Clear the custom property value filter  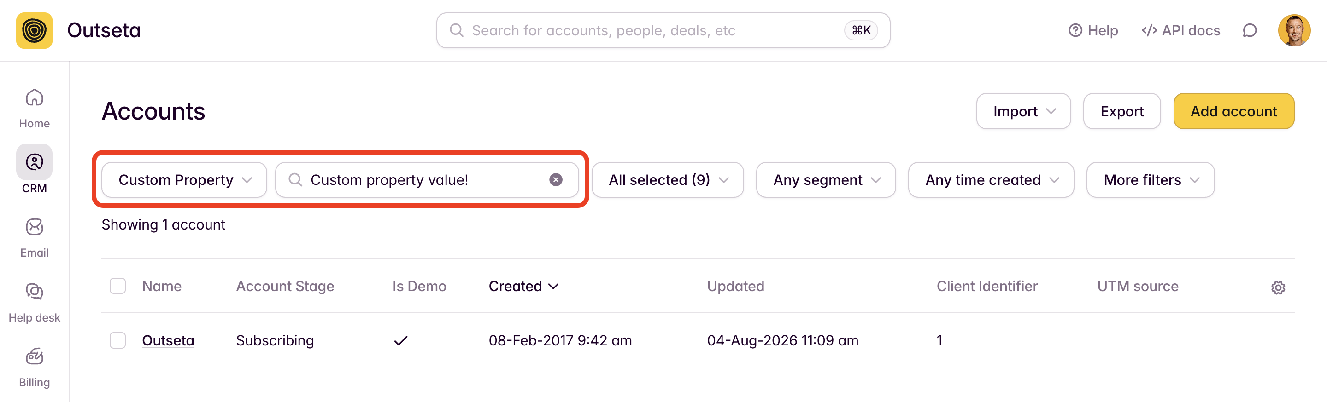pos(555,179)
